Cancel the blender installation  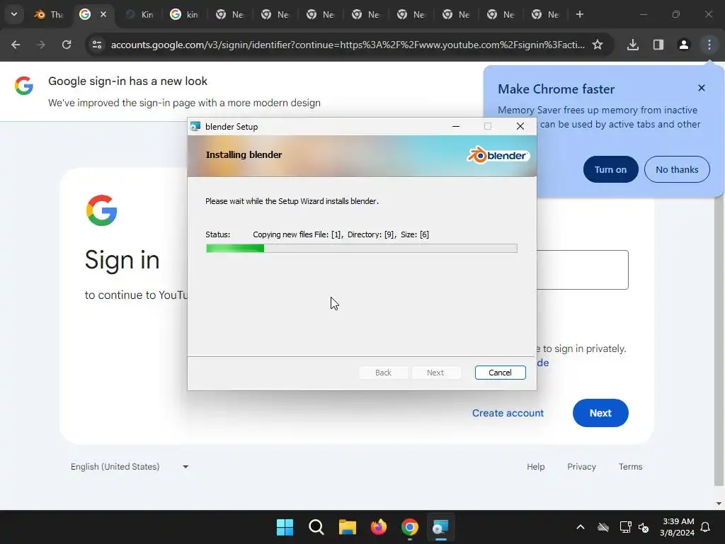[501, 373]
